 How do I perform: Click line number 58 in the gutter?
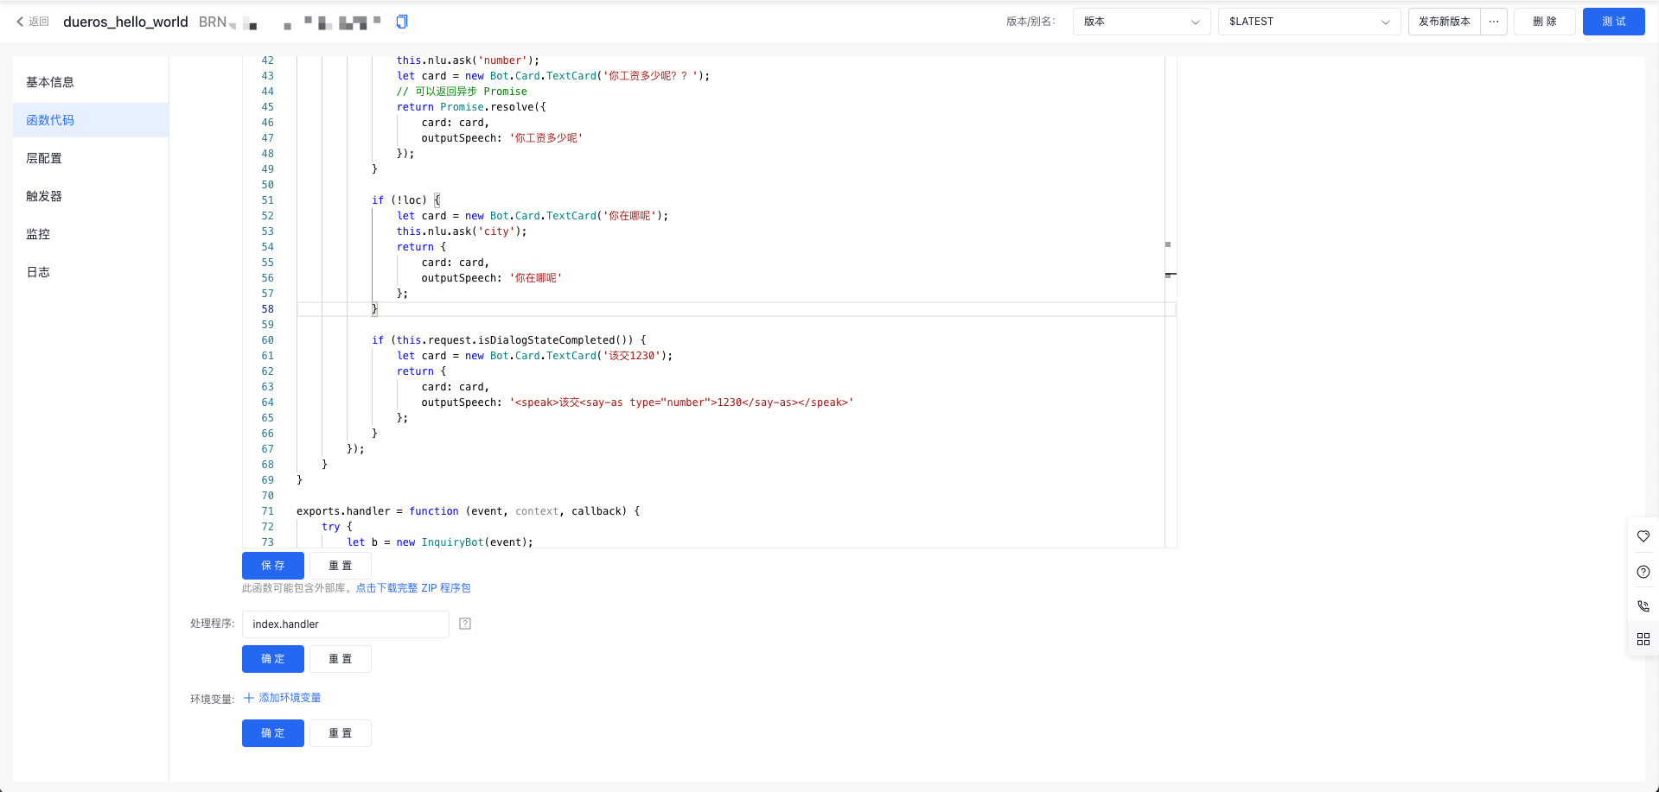tap(267, 309)
